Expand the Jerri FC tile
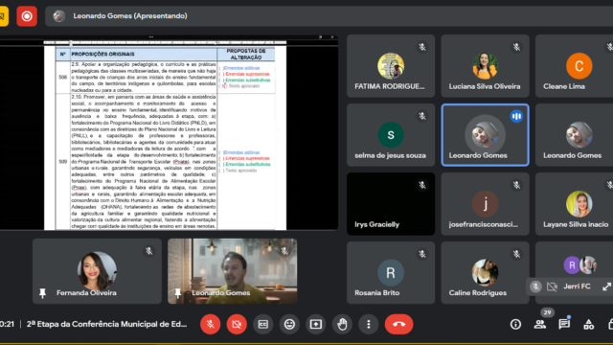 [606, 287]
